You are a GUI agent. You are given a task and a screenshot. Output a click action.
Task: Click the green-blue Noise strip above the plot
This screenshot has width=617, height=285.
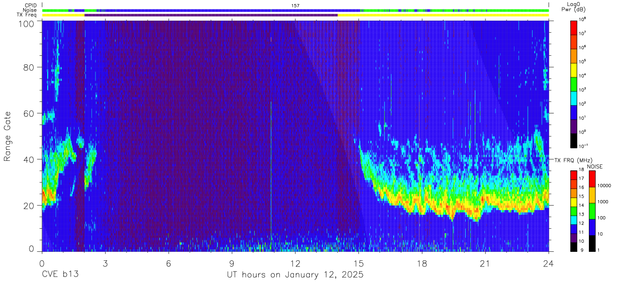pos(295,10)
